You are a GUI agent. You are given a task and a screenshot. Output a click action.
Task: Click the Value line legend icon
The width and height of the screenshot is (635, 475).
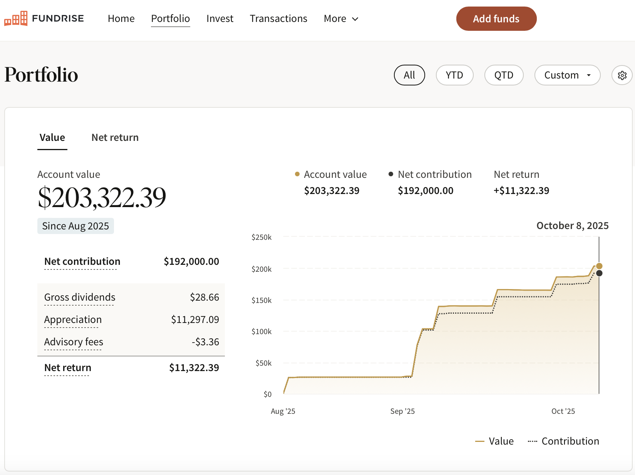[x=479, y=442]
